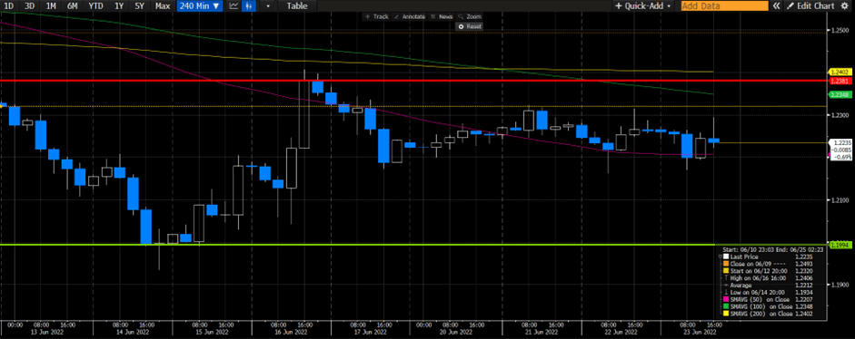
Task: Expand the Quick-Add dropdown
Action: pyautogui.click(x=644, y=6)
